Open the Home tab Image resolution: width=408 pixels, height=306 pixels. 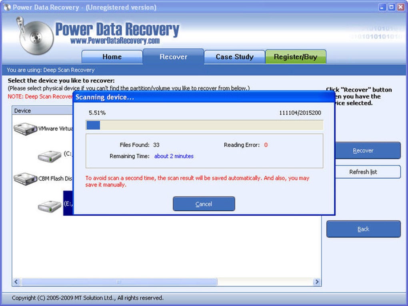pyautogui.click(x=112, y=57)
